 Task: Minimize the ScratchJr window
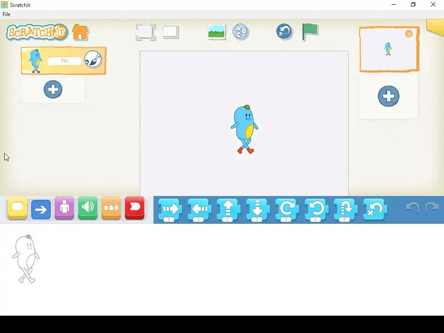[394, 4]
